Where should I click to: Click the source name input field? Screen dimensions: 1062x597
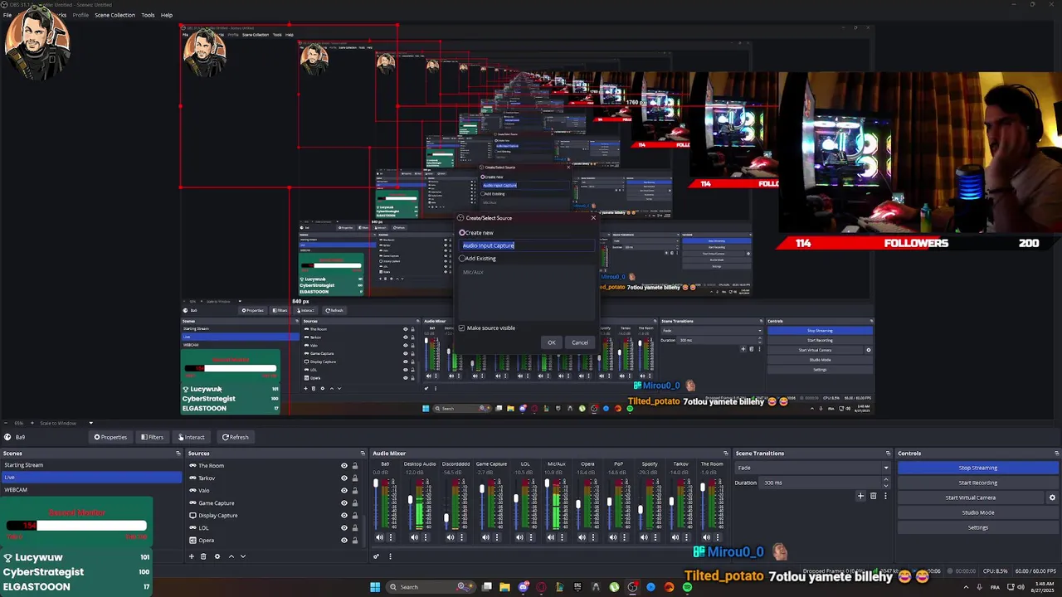click(528, 245)
